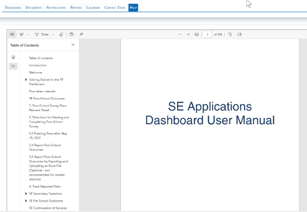
Task: Expand the SE Secondary Transition section
Action: click(x=26, y=193)
